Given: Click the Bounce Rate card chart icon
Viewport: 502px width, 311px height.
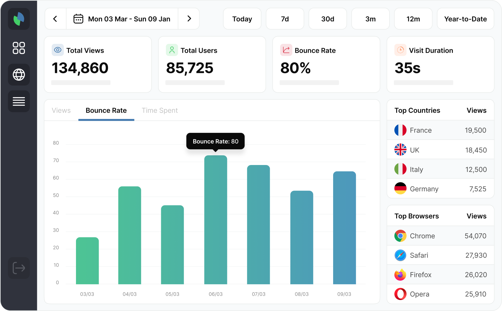Looking at the screenshot, I should coord(286,50).
